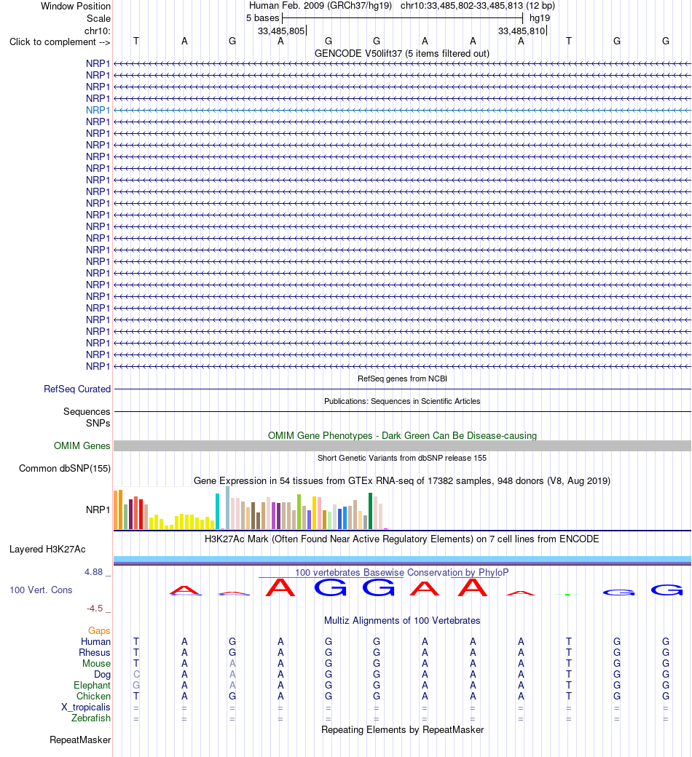Click the gray C base in Dog row

pyautogui.click(x=136, y=675)
